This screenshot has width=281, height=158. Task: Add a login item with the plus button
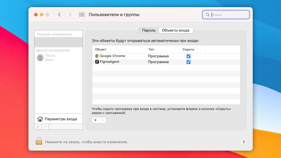coord(95,120)
